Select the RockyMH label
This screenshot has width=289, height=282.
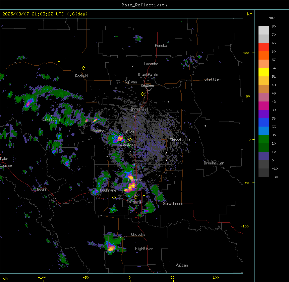tap(82, 76)
